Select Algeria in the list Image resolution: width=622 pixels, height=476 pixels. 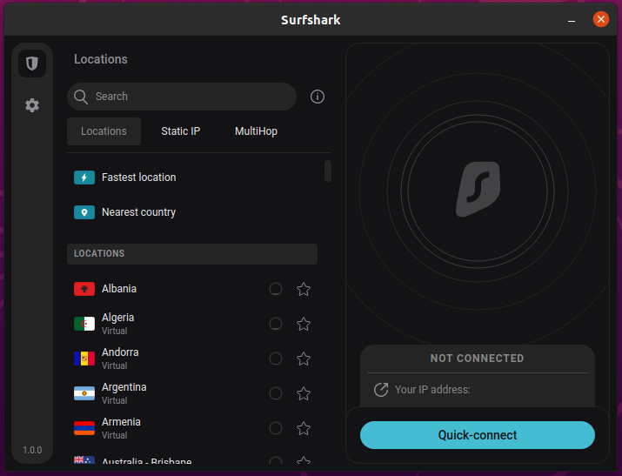click(x=192, y=324)
